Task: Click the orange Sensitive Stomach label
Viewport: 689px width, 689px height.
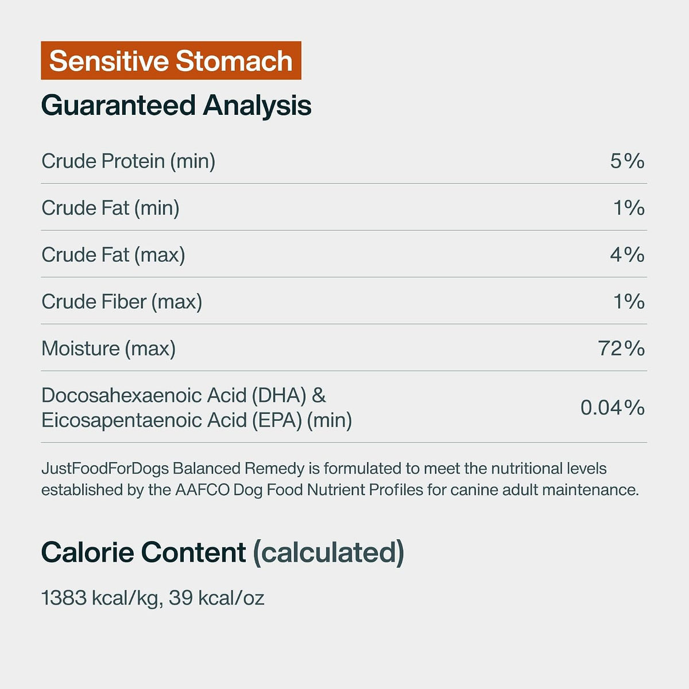Action: pyautogui.click(x=171, y=60)
